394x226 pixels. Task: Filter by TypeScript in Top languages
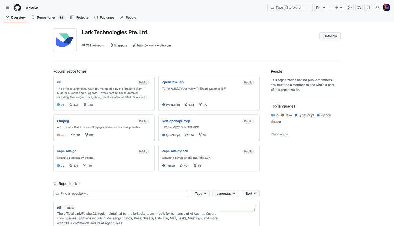[x=304, y=115]
